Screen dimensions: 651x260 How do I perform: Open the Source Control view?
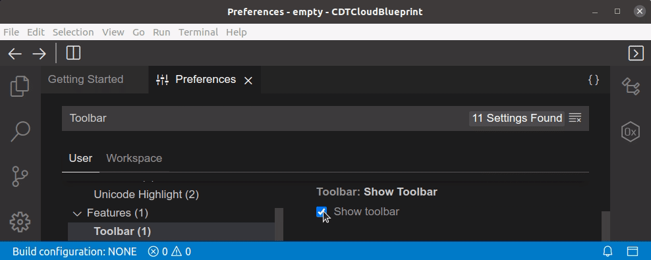20,176
